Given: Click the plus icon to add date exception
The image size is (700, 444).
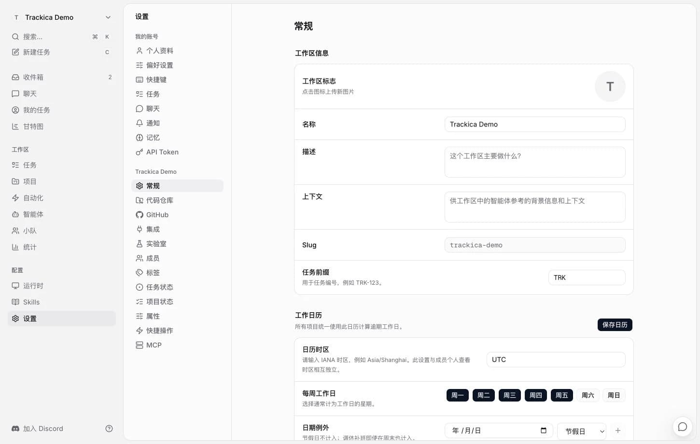Looking at the screenshot, I should [618, 430].
